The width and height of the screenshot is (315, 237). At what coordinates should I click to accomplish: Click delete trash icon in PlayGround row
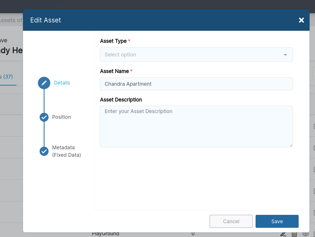tap(294, 234)
